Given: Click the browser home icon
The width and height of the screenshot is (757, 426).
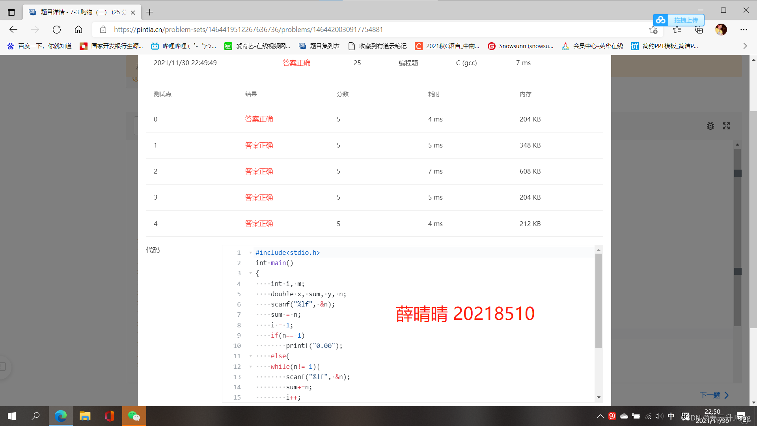Looking at the screenshot, I should tap(78, 30).
